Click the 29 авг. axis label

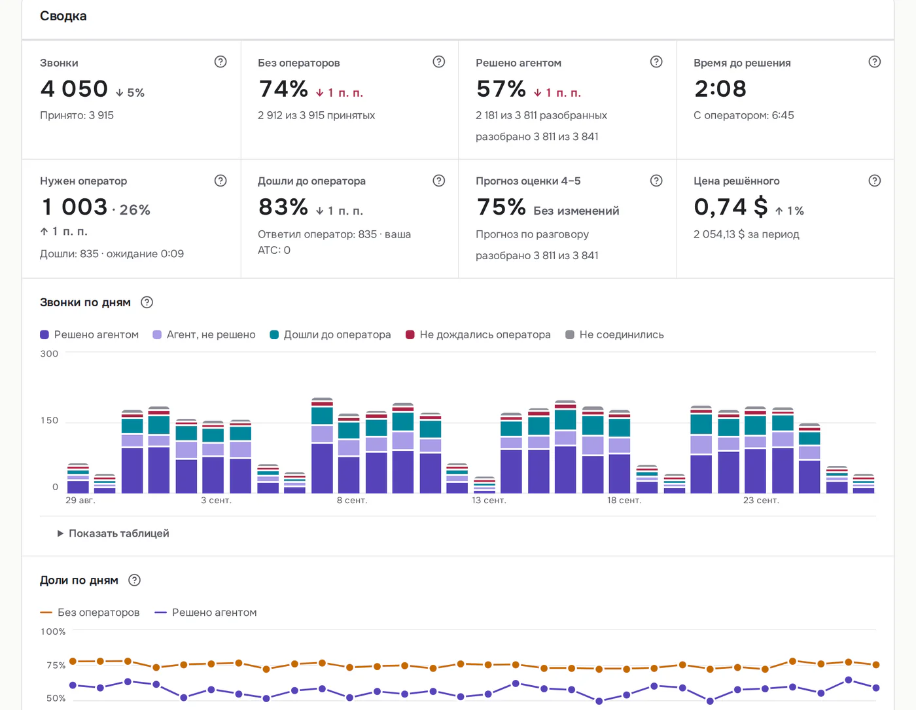pyautogui.click(x=80, y=501)
